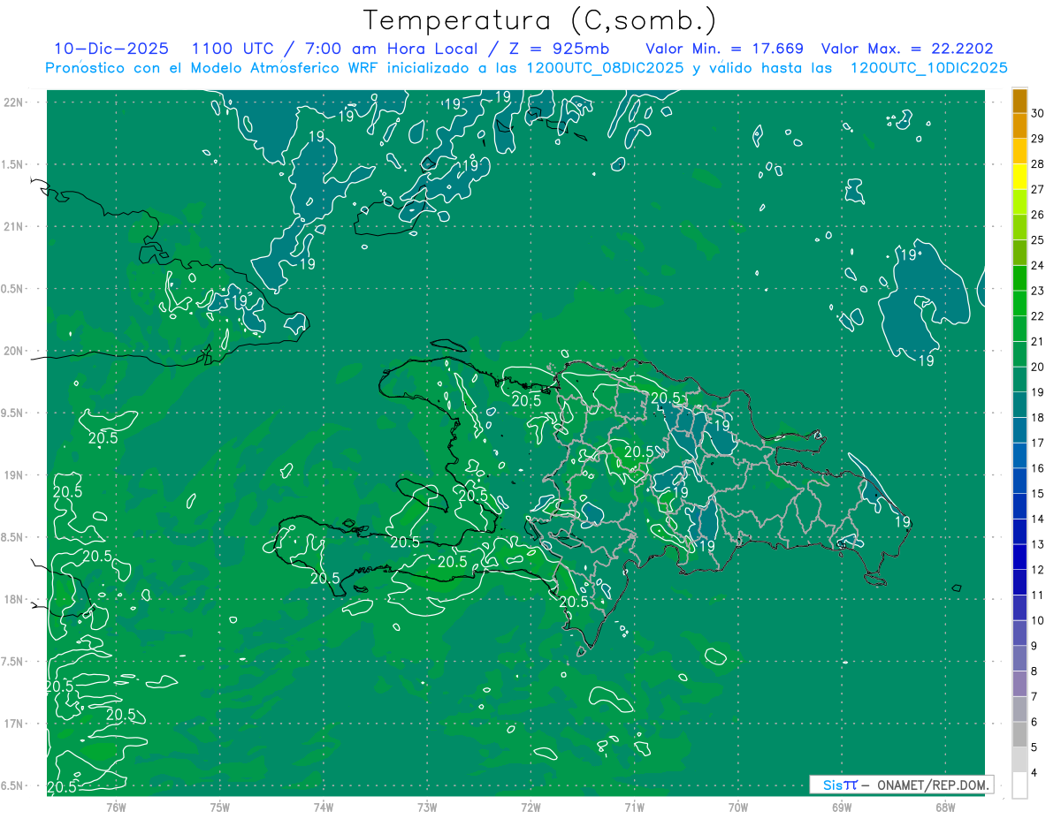Screen dimensions: 1061x819
Task: Click the "22N" latitude axis label
Action: pyautogui.click(x=14, y=102)
